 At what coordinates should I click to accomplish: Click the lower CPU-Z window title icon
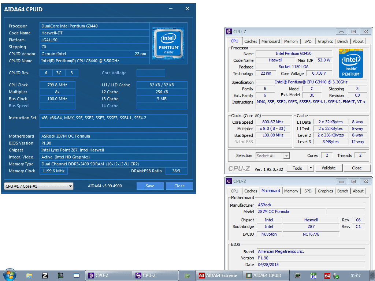coord(229,181)
